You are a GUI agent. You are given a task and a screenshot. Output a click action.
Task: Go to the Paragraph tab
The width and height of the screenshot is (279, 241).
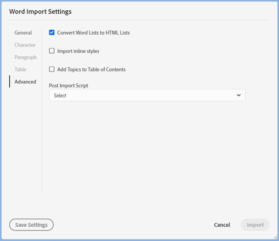(26, 57)
